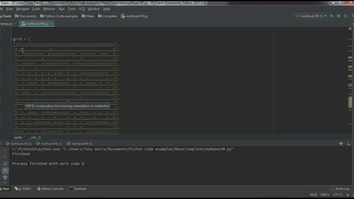The height and width of the screenshot is (199, 354).
Task: Select the second myMazeLHR (1) run tab
Action: pyautogui.click(x=49, y=144)
